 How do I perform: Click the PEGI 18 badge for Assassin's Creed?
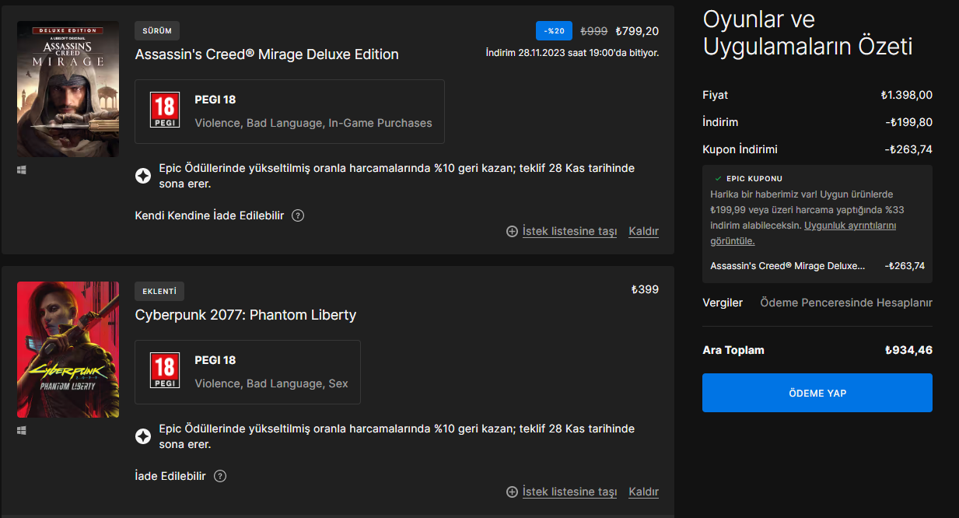point(165,110)
